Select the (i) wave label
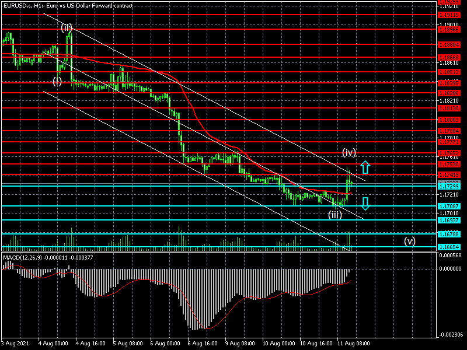Image resolution: width=467 pixels, height=350 pixels. (57, 81)
